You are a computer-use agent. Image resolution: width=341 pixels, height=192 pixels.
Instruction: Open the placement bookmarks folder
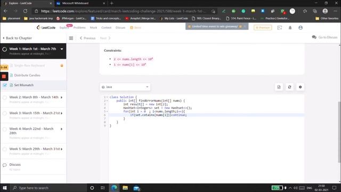(11, 19)
